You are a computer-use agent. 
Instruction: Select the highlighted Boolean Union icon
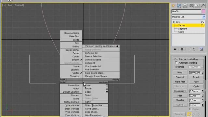(189, 114)
